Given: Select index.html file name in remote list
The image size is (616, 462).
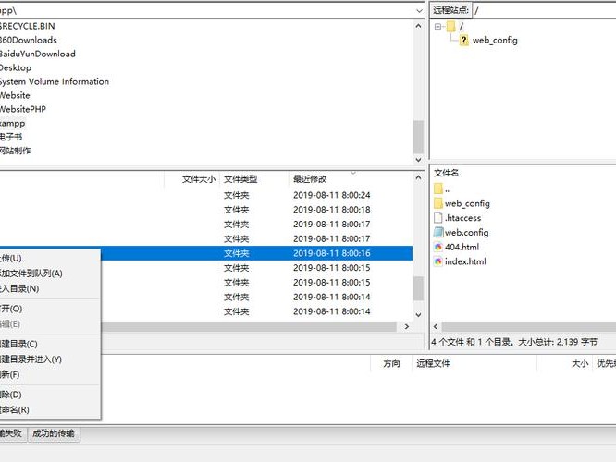Looking at the screenshot, I should click(465, 261).
